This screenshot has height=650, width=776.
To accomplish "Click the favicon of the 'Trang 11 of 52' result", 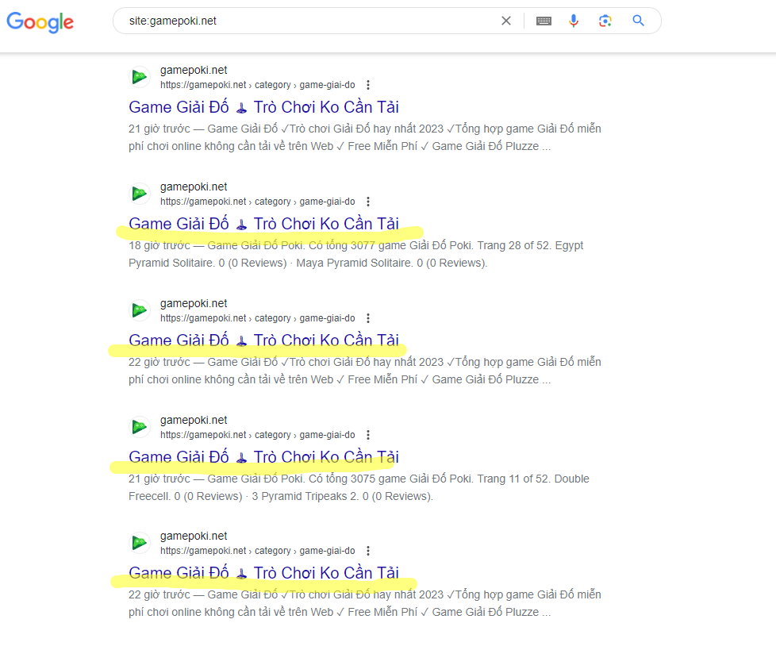I will coord(140,427).
